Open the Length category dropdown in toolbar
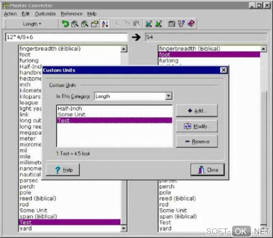The image size is (273, 238). point(32,24)
